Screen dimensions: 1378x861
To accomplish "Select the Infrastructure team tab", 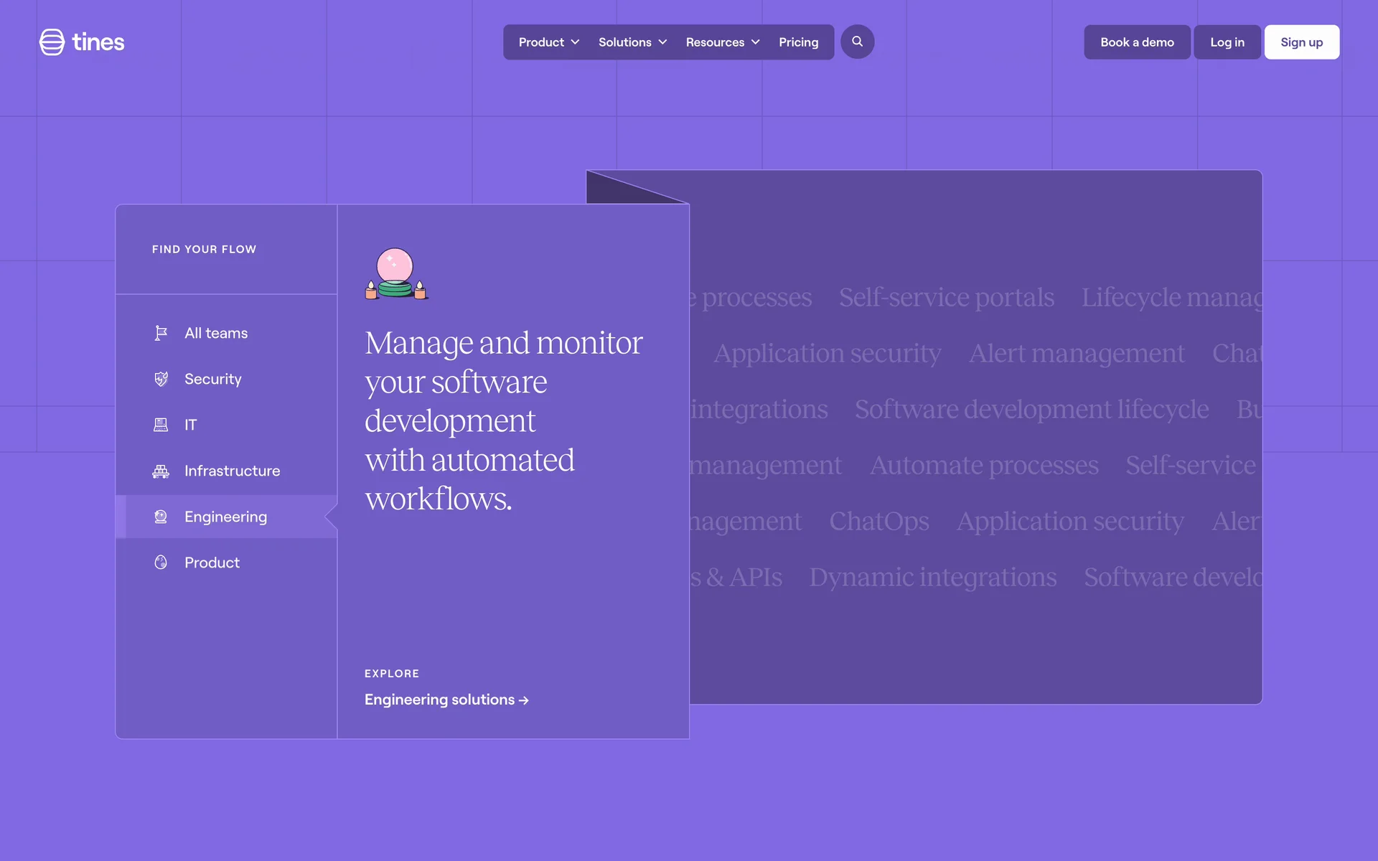I will pyautogui.click(x=232, y=471).
